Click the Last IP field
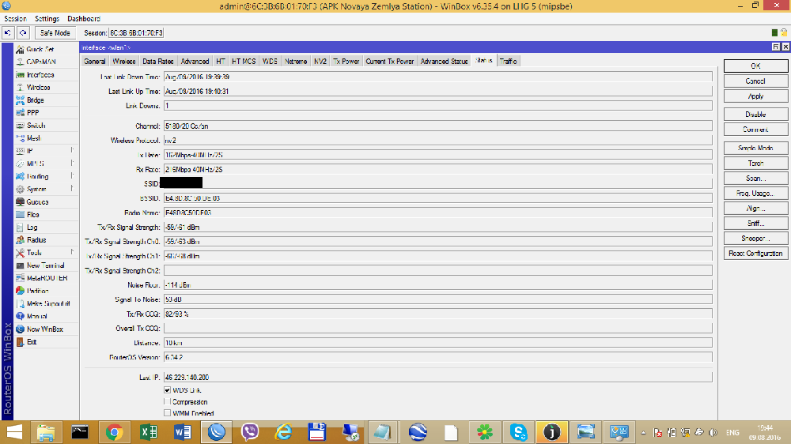The image size is (791, 444). [x=438, y=377]
